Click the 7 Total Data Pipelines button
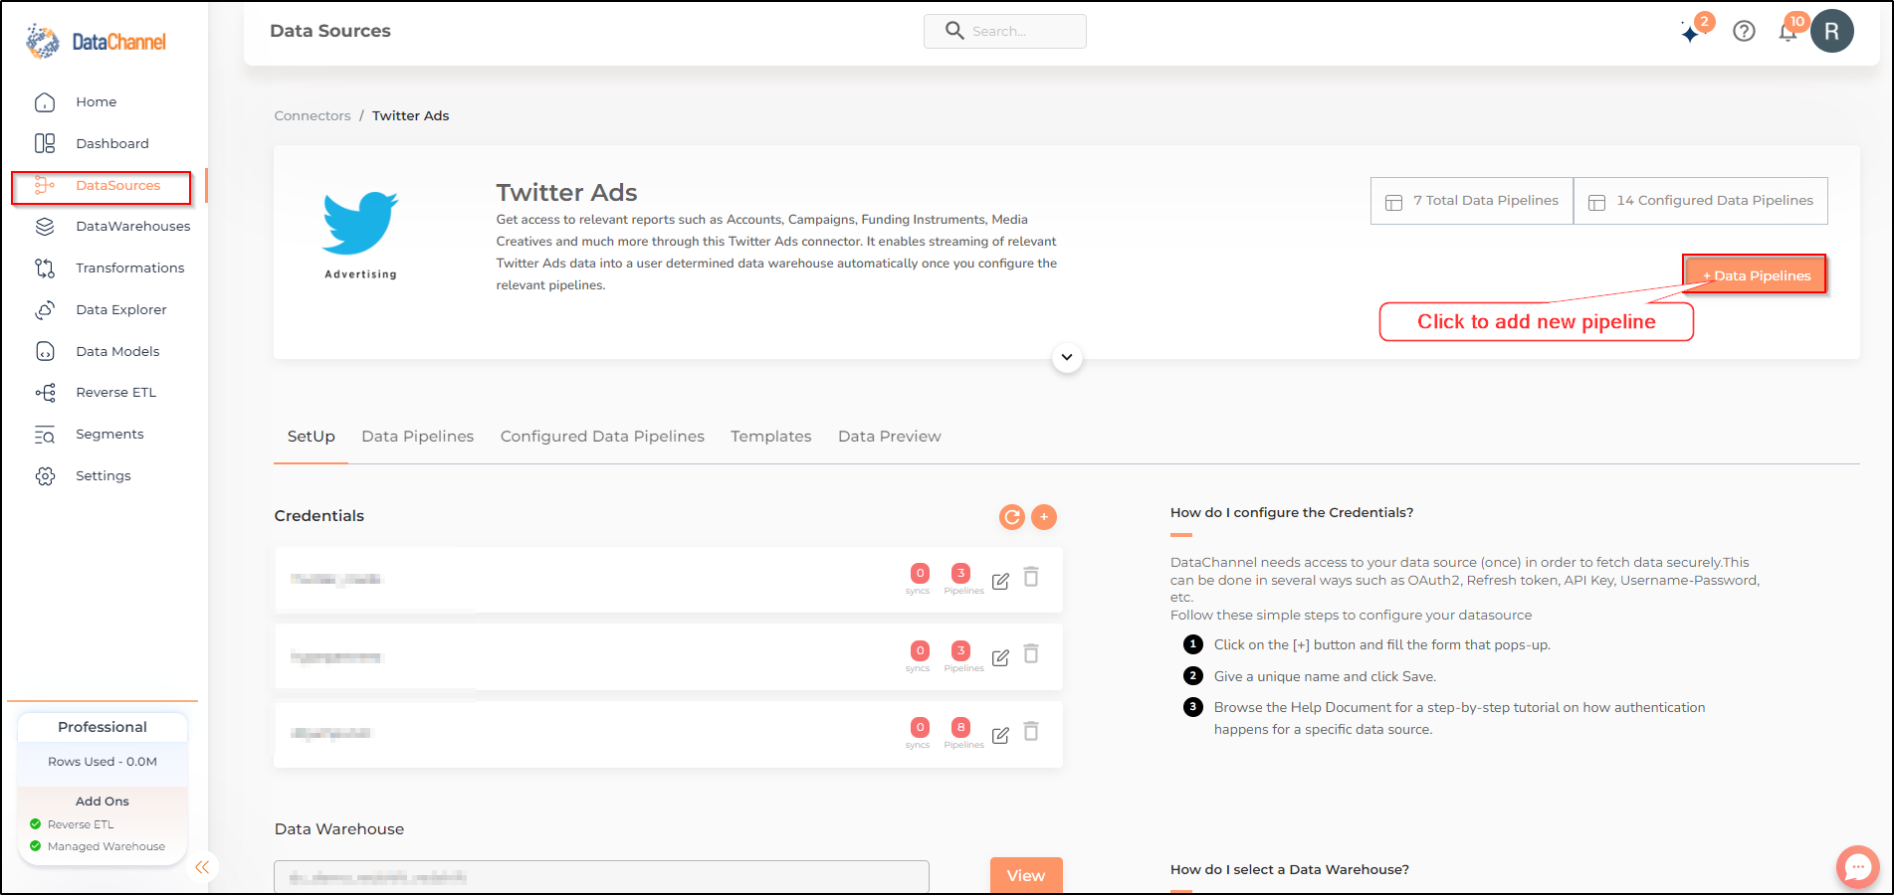1894x895 pixels. tap(1472, 201)
